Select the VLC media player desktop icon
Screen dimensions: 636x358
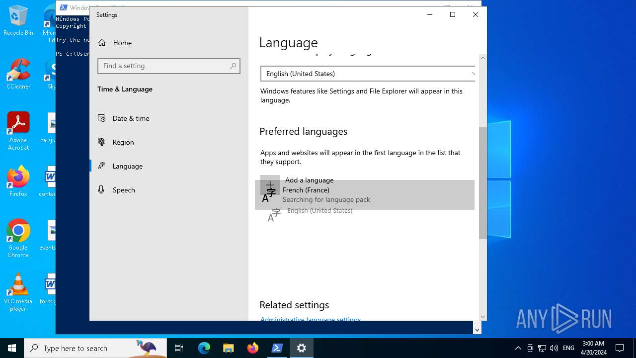18,292
